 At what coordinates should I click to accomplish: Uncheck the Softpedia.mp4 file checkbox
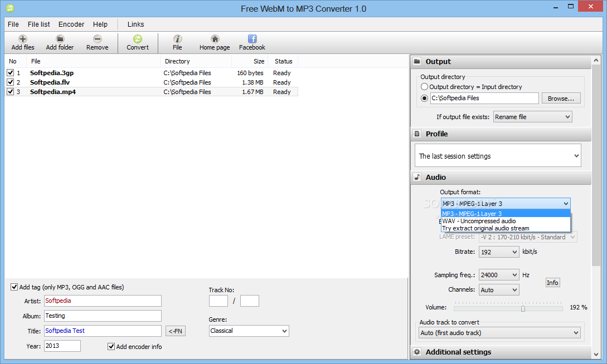(11, 92)
